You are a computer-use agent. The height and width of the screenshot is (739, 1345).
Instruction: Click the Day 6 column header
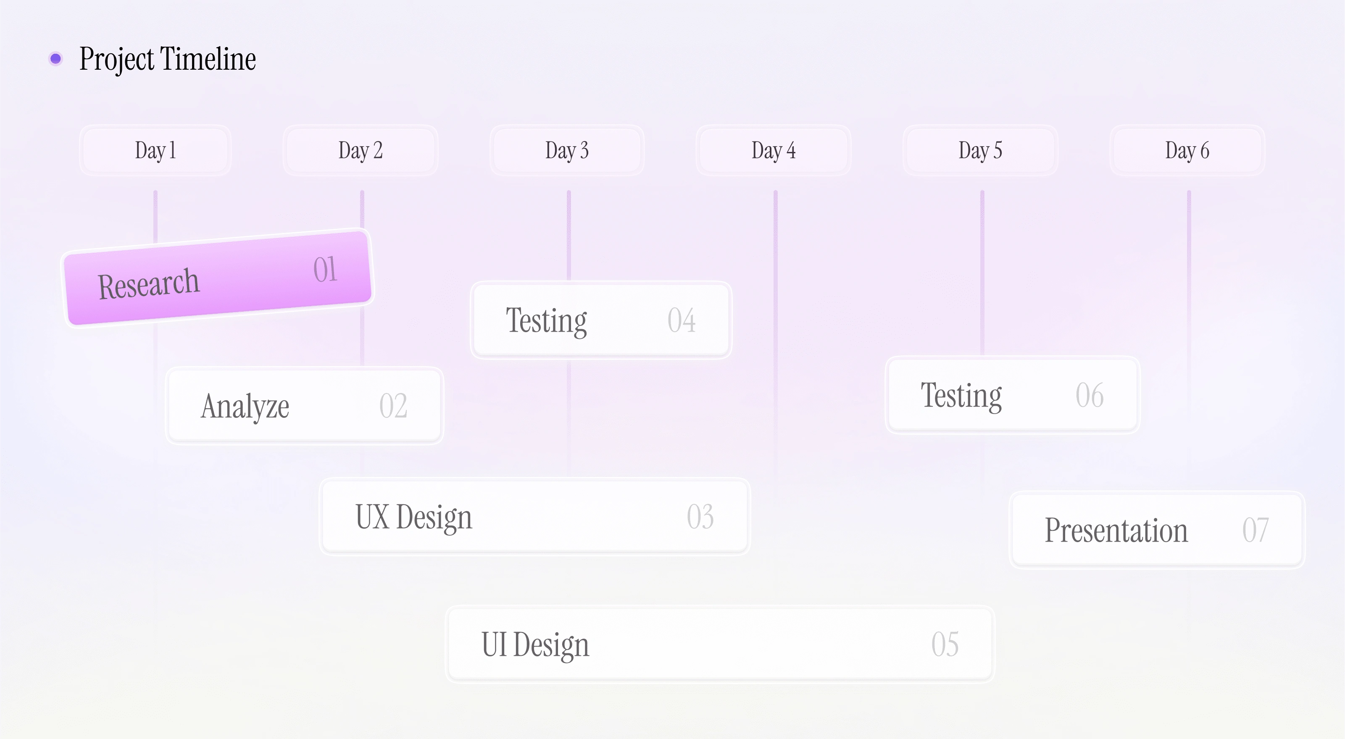pyautogui.click(x=1187, y=150)
